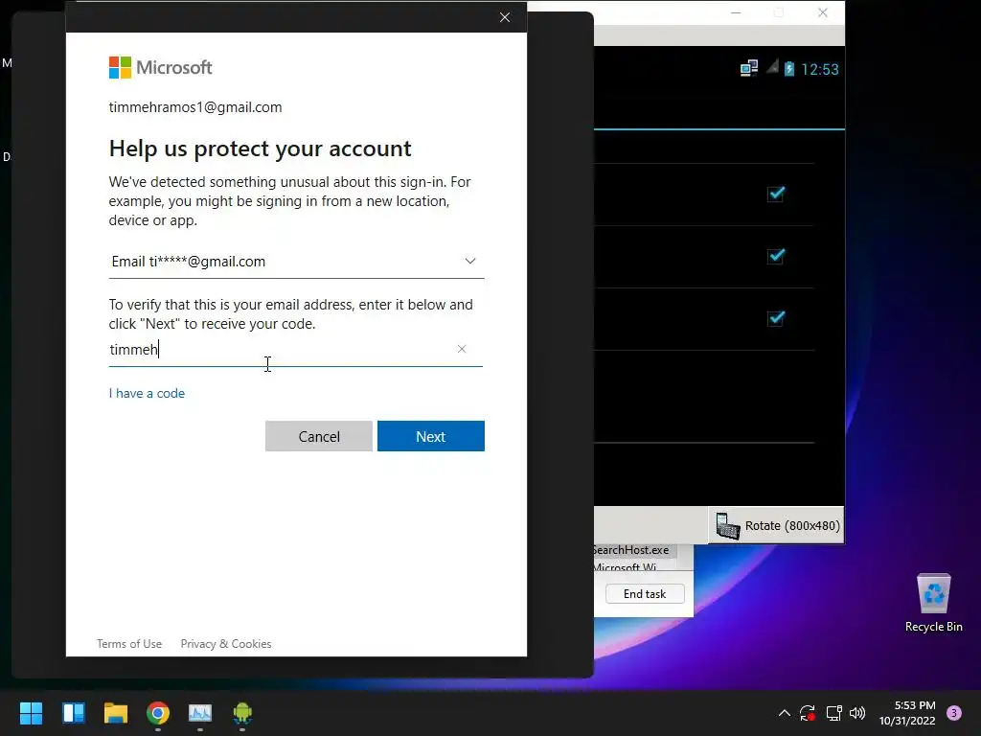Close the emulator window
981x736 pixels.
coord(823,12)
